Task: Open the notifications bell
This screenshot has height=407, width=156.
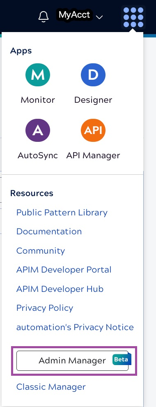Action: point(43,16)
